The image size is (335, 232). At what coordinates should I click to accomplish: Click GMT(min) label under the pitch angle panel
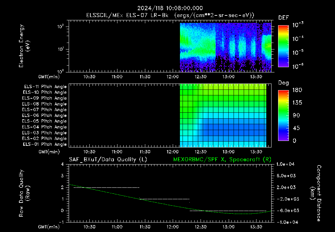tap(49, 152)
